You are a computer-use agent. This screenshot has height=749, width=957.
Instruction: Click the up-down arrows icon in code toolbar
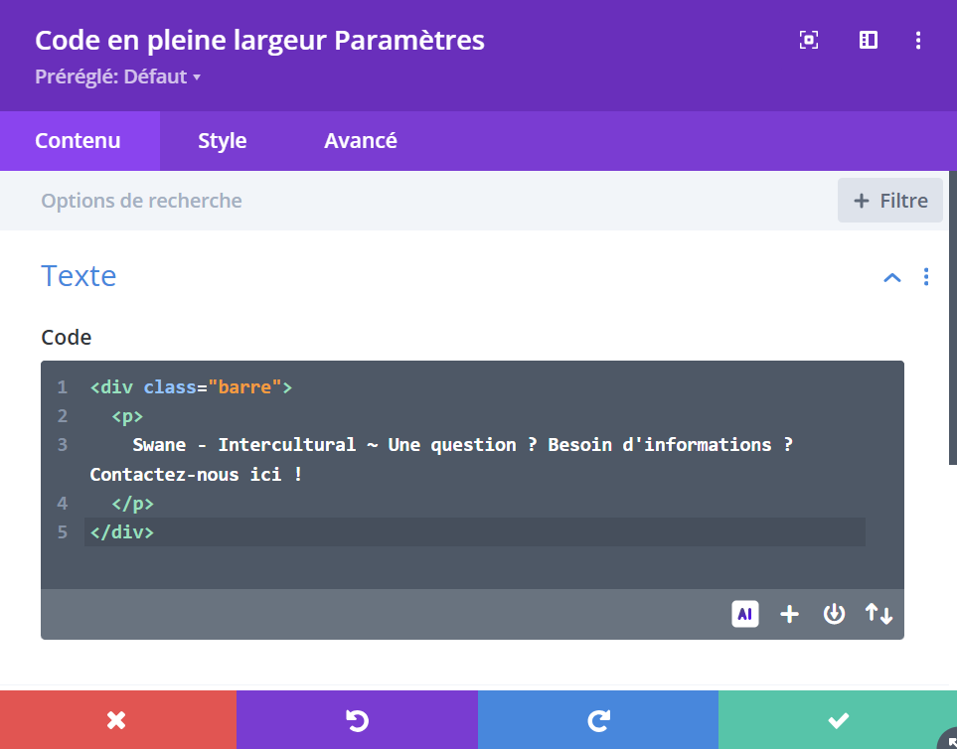(x=878, y=614)
